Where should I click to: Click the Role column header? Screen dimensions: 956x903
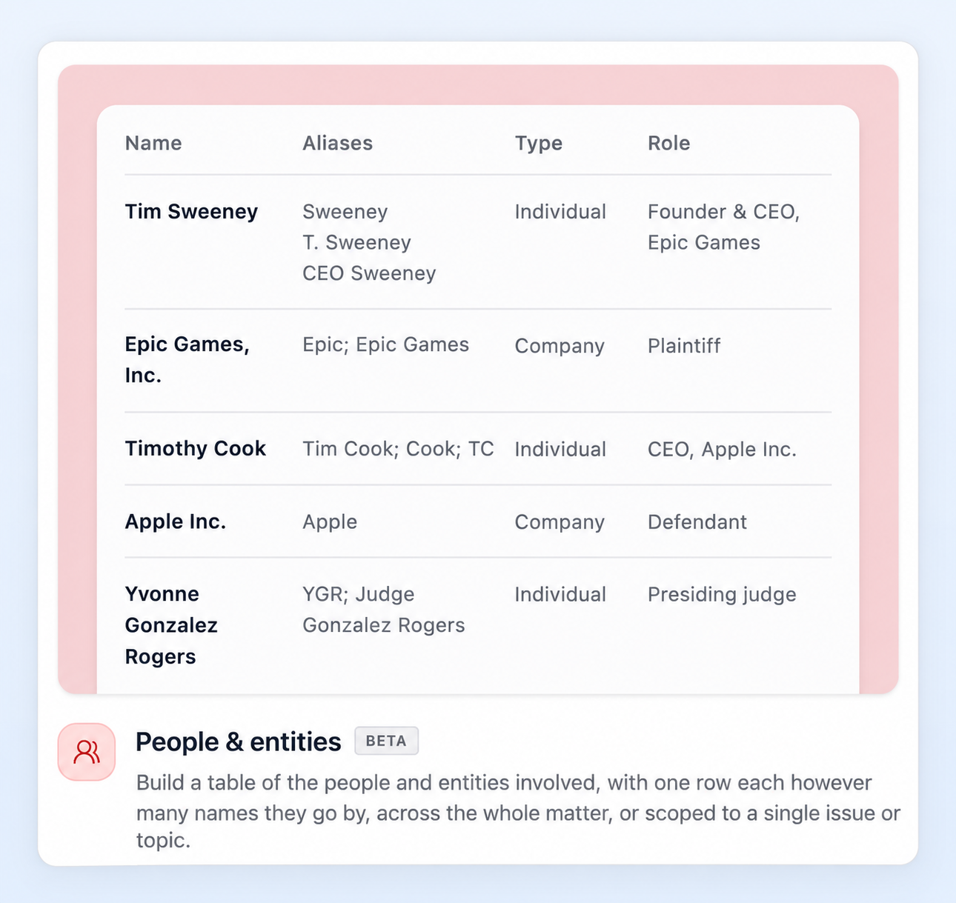point(668,143)
